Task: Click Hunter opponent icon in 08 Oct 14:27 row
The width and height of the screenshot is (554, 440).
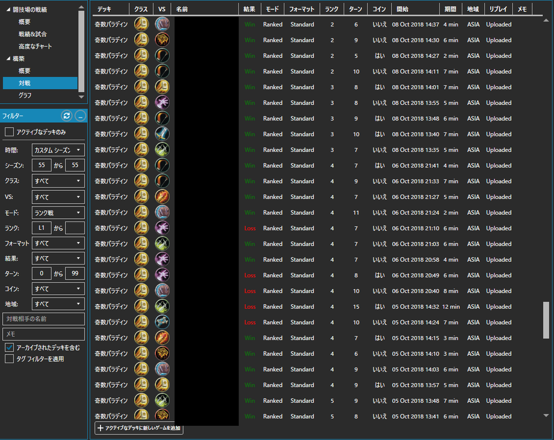Action: click(162, 56)
